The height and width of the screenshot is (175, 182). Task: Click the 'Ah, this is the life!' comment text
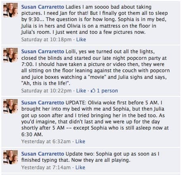(x=46, y=83)
